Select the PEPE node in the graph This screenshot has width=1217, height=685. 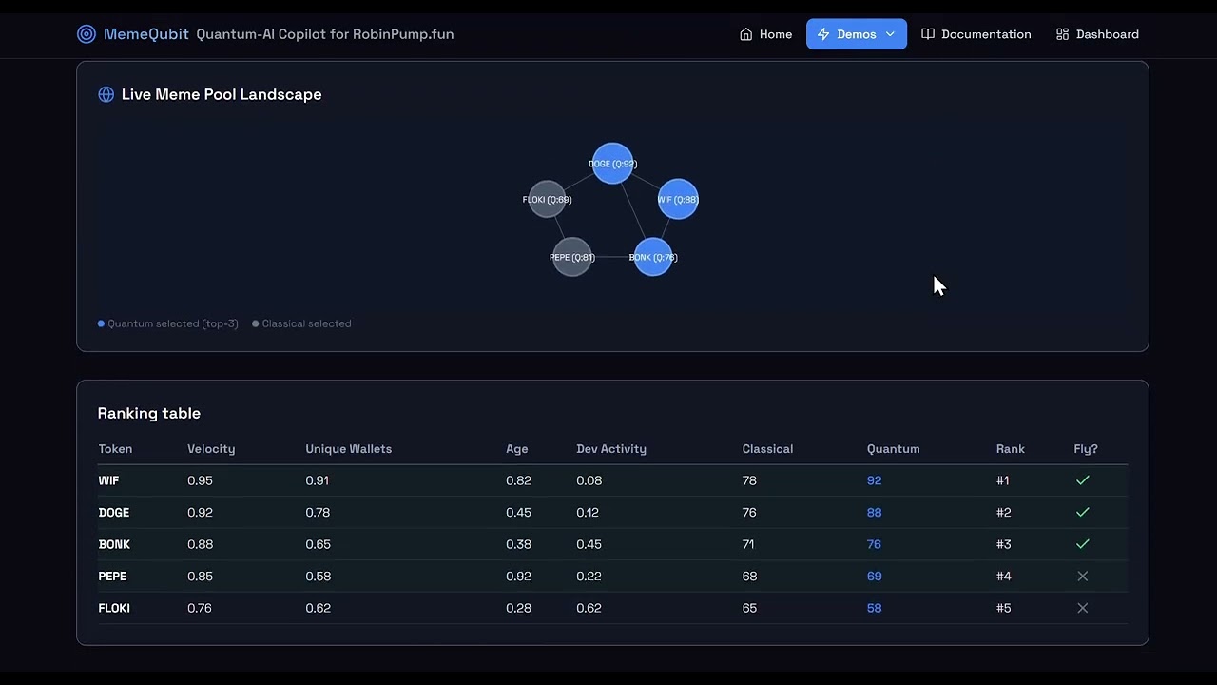click(x=572, y=257)
